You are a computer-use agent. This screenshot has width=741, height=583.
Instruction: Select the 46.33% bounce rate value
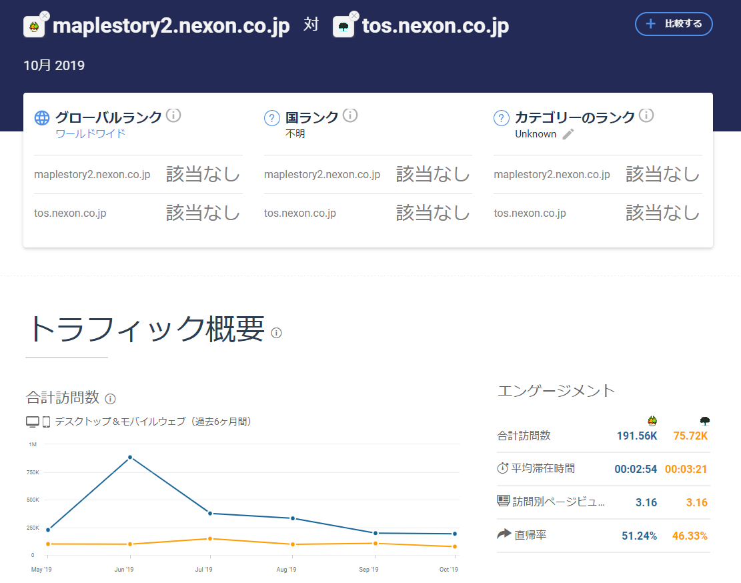tap(690, 536)
